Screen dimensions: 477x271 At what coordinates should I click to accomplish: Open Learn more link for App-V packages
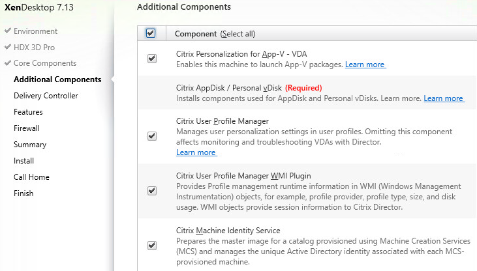(365, 64)
